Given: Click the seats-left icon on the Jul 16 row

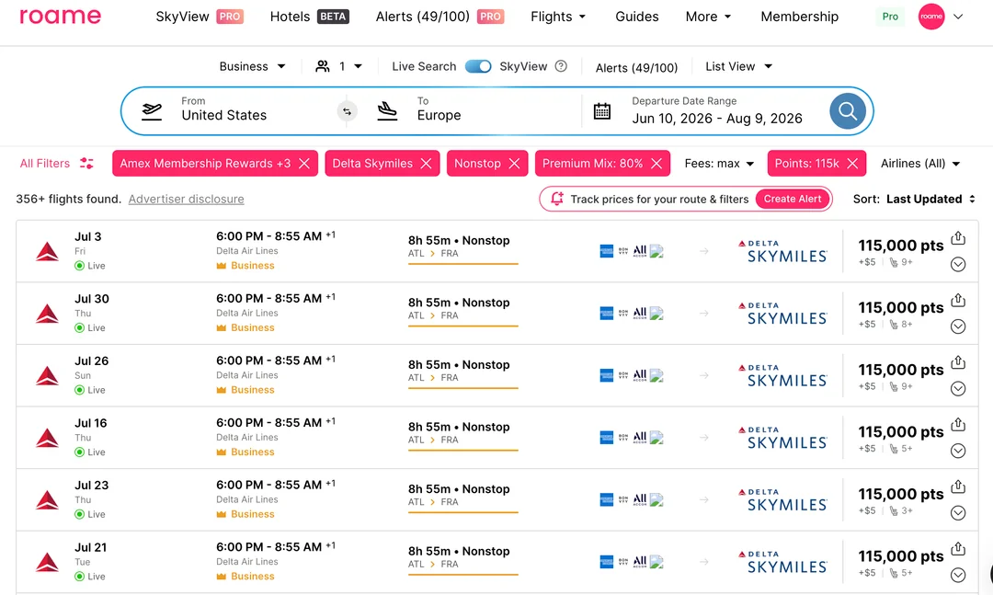Looking at the screenshot, I should 894,449.
